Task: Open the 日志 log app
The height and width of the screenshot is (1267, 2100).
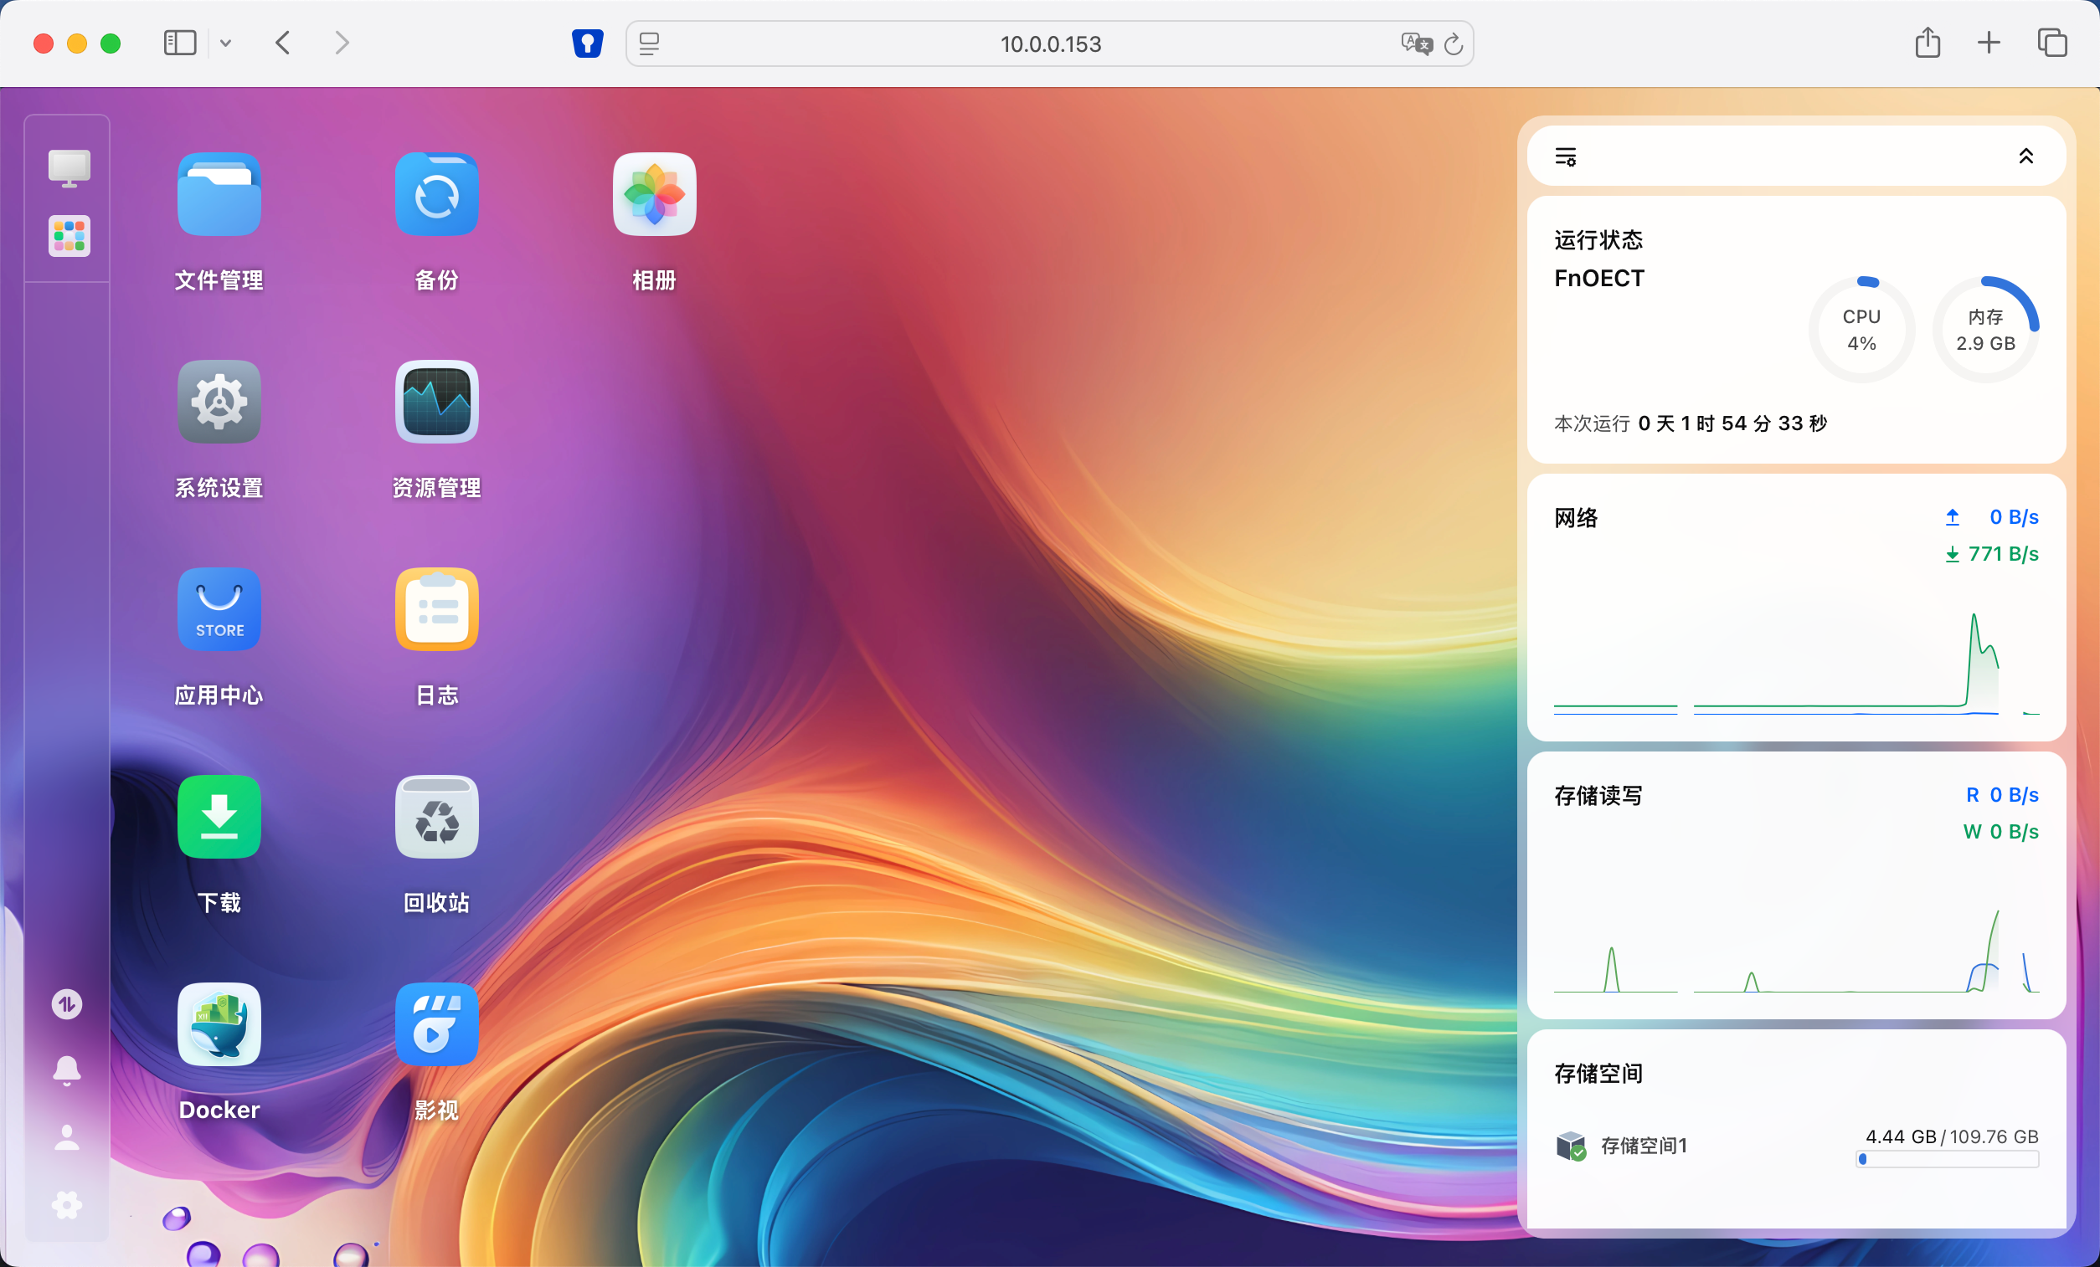Action: click(436, 610)
